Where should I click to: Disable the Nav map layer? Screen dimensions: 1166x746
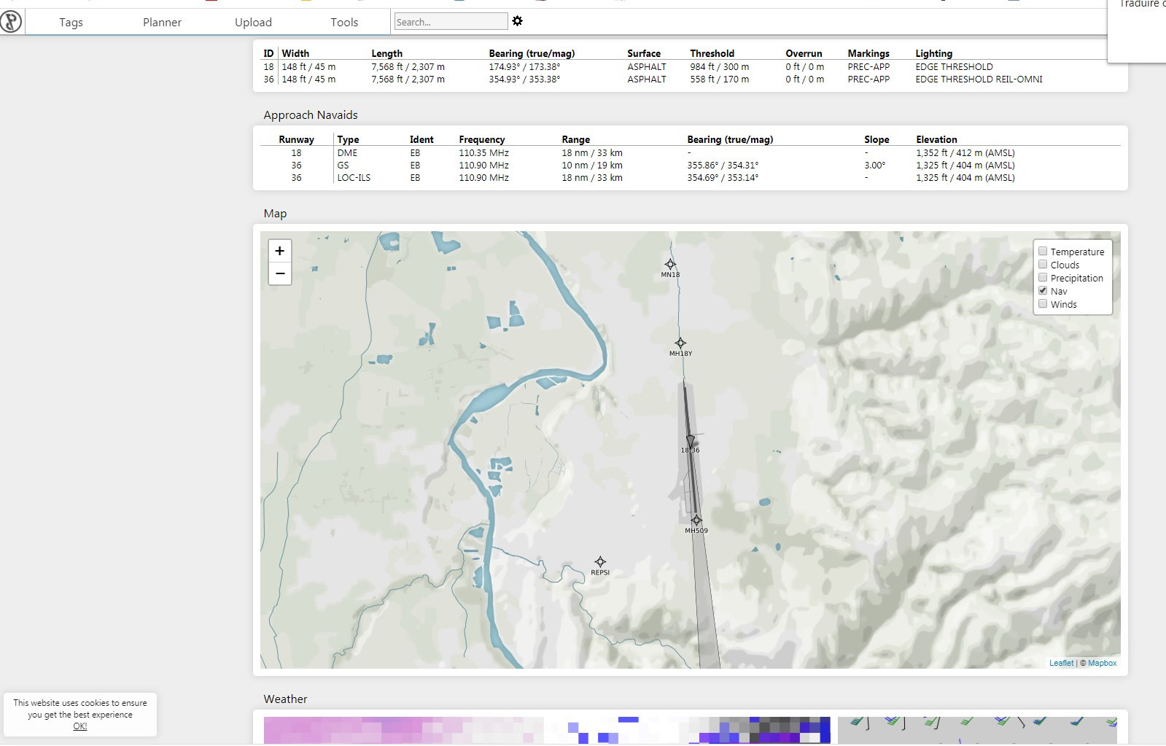(x=1043, y=291)
